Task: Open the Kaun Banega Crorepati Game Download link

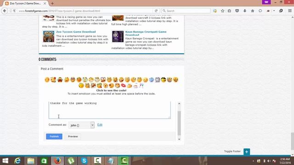Action: tap(146, 33)
